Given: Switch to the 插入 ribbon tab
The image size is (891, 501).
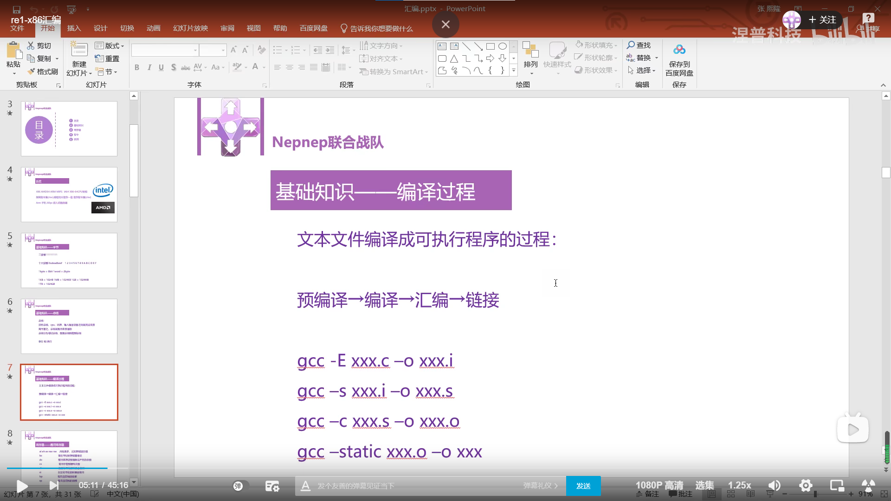Looking at the screenshot, I should [74, 28].
